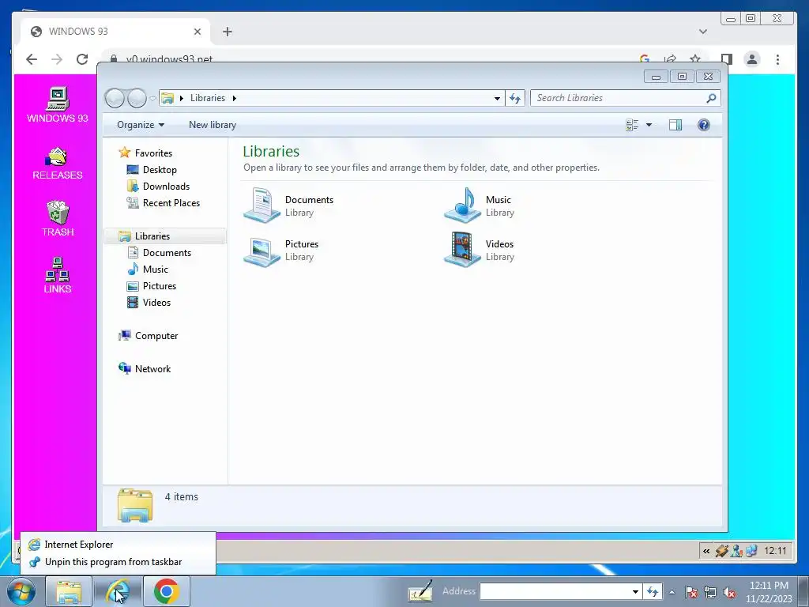
Task: Open the Organize dropdown menu
Action: click(x=141, y=125)
